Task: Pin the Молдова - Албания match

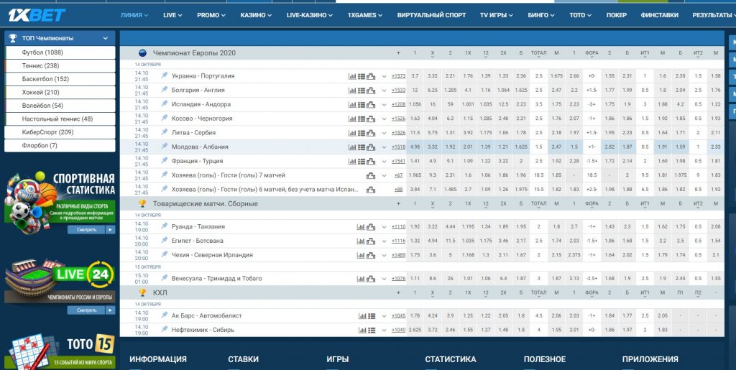Action: (x=165, y=147)
